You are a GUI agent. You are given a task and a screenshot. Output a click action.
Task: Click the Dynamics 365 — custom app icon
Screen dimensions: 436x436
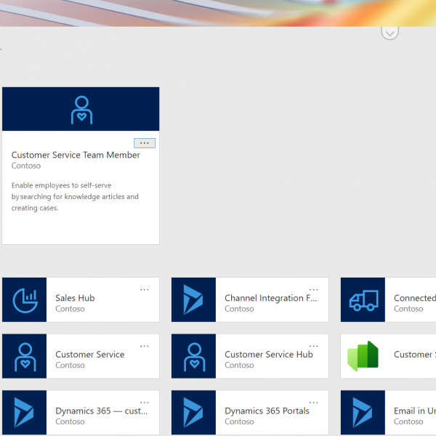(x=24, y=412)
